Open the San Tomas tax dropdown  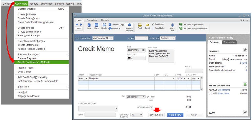point(144,97)
